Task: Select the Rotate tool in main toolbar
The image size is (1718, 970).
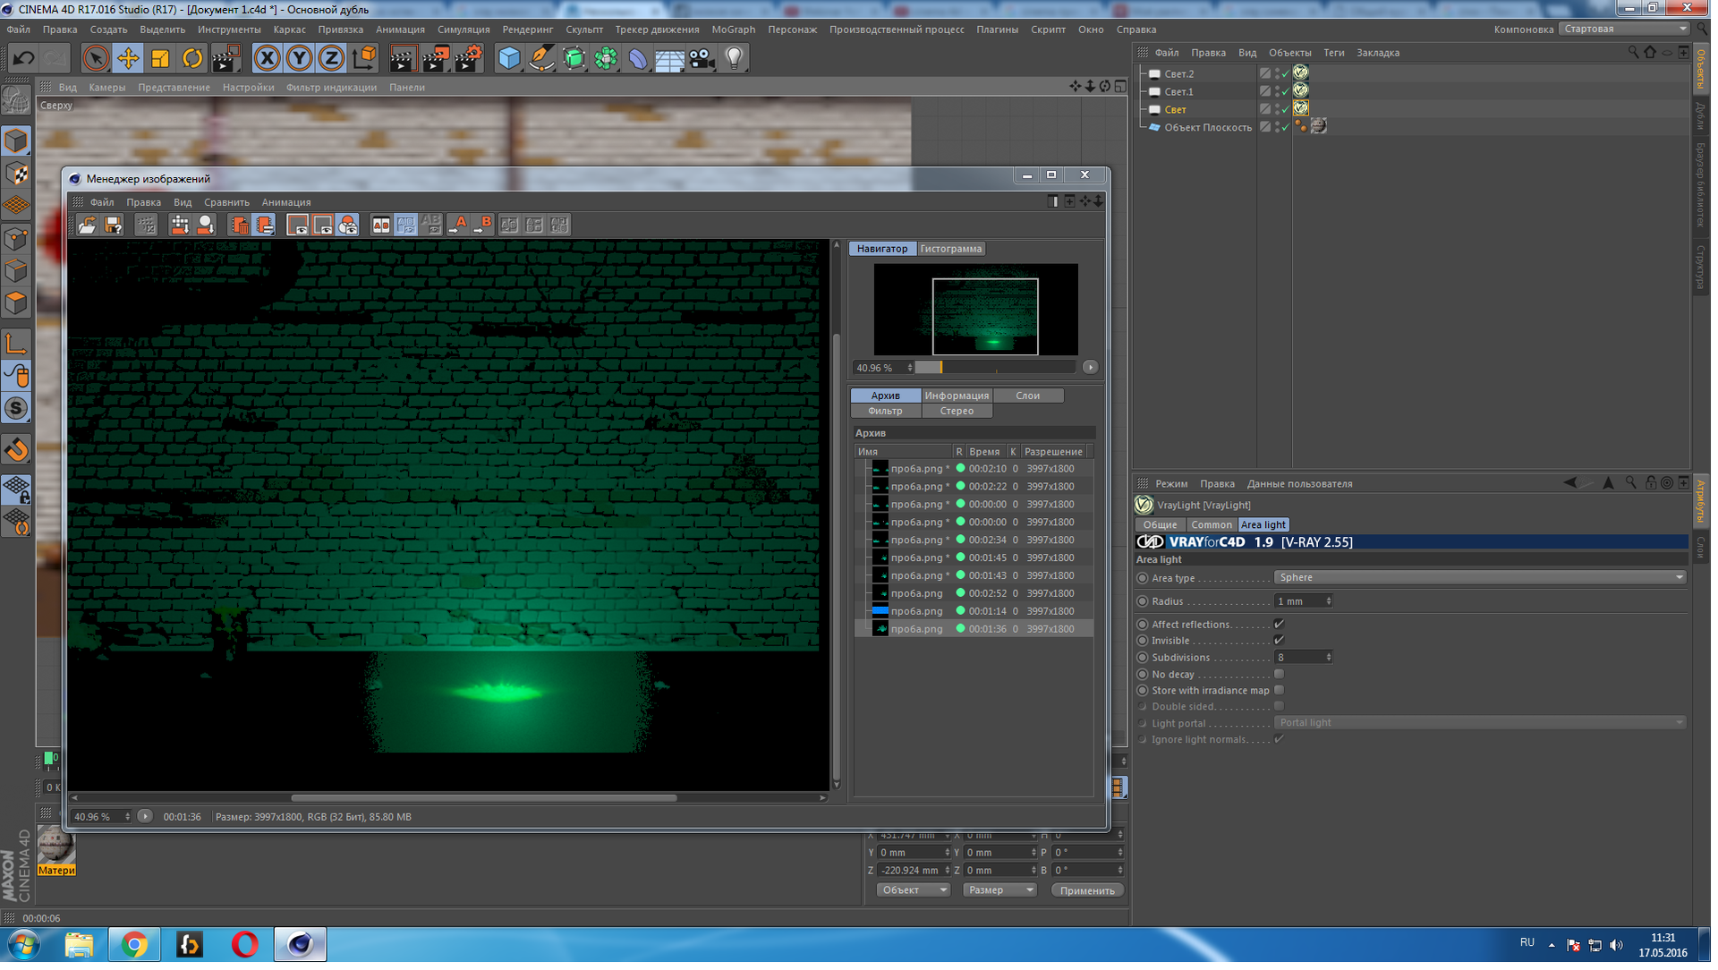Action: pos(192,59)
